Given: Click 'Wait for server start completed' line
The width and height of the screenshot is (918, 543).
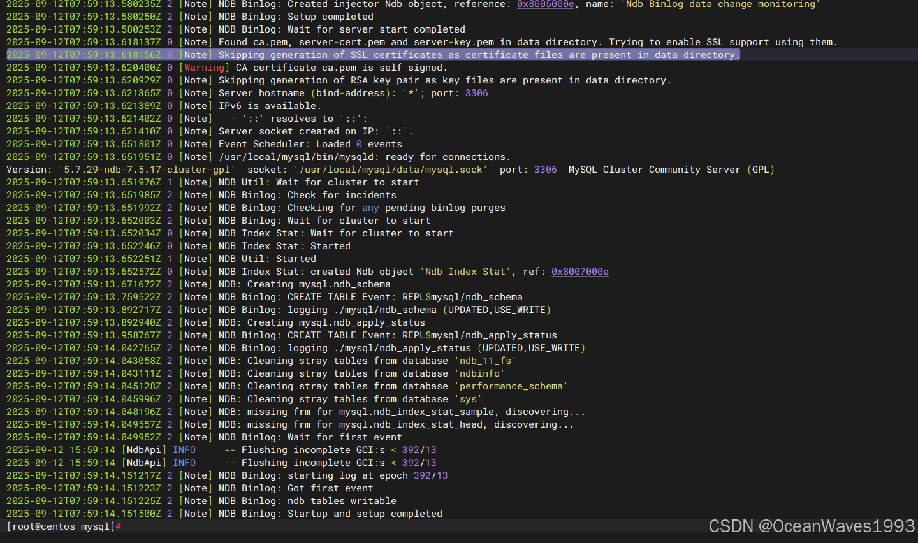Looking at the screenshot, I should (236, 29).
